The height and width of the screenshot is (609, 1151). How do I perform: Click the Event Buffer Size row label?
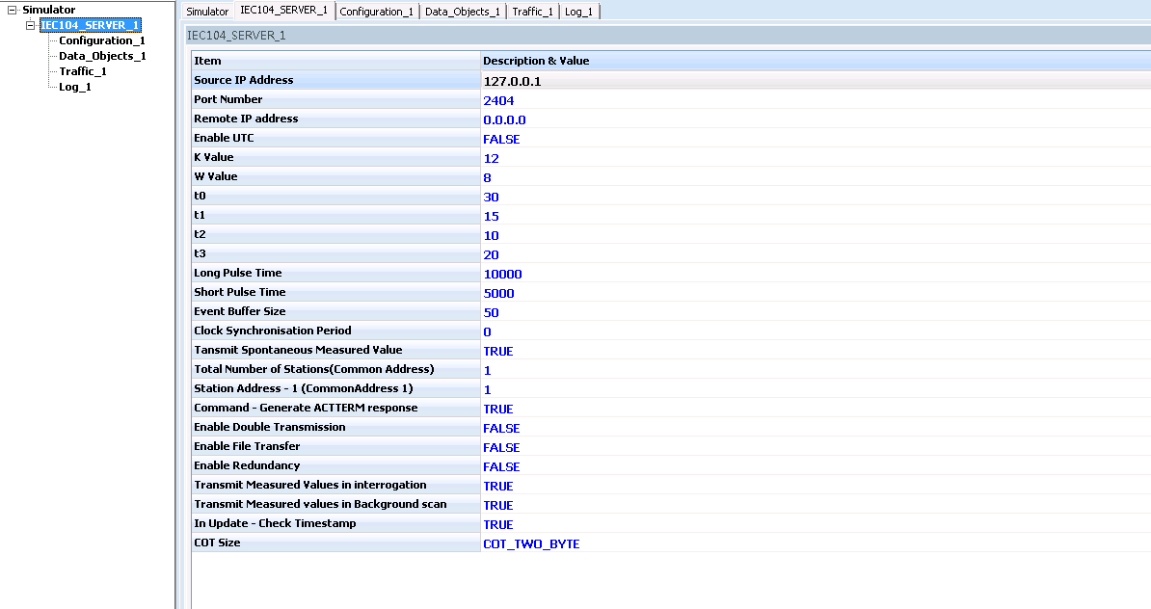coord(240,311)
